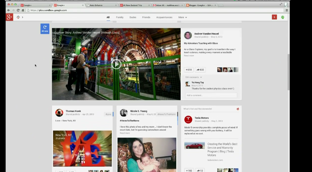Click the +182 button on Tesla post
Image resolution: width=312 pixels, height=172 pixels.
pos(189,171)
